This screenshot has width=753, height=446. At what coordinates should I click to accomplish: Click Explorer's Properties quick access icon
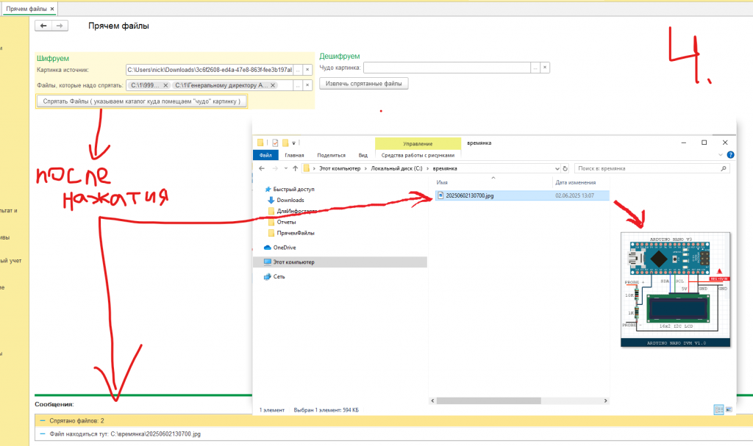click(275, 143)
